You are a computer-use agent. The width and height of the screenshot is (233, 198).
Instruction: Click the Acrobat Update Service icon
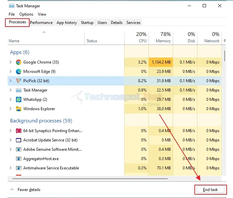pos(19,140)
